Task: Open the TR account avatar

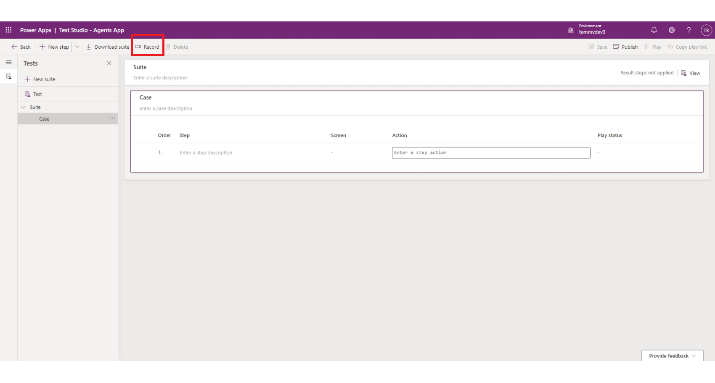Action: pos(706,30)
